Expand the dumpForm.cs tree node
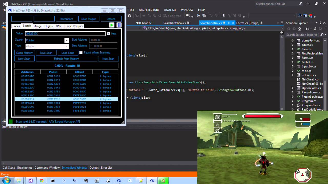The height and width of the screenshot is (184, 328). coord(293,40)
